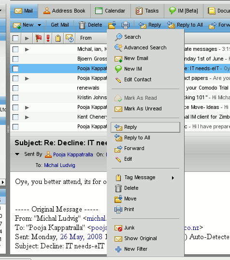Click the tag column header icon
The width and height of the screenshot is (230, 260).
pos(58,38)
